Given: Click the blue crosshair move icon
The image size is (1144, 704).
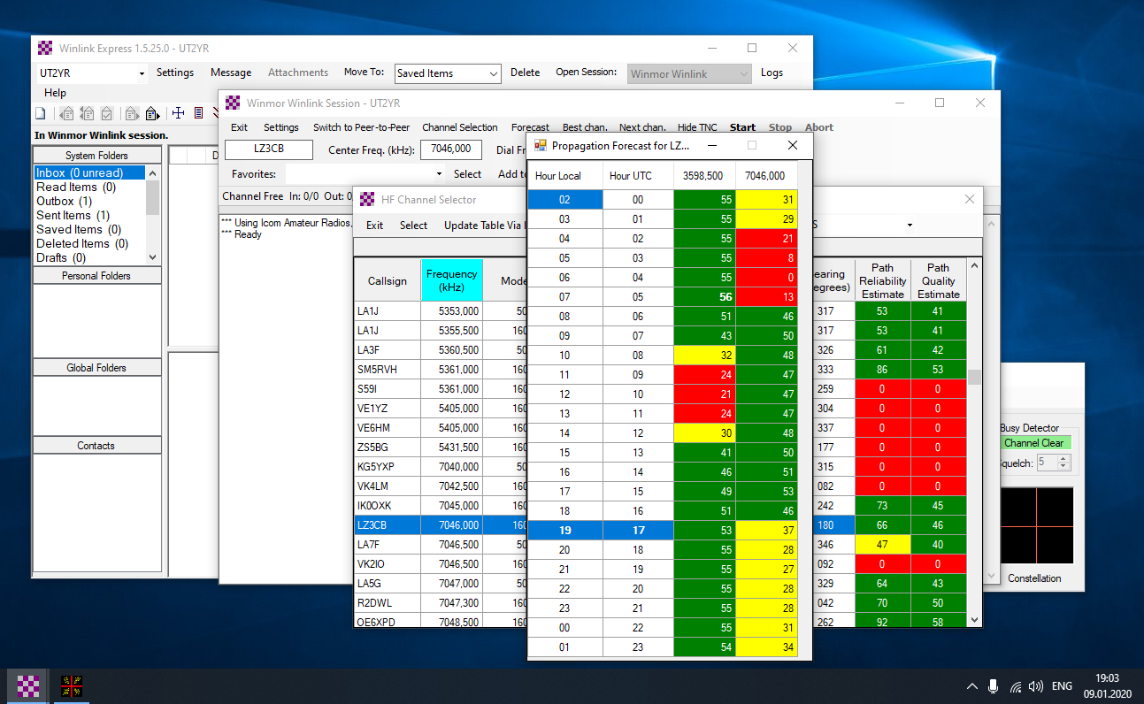Looking at the screenshot, I should (x=178, y=113).
